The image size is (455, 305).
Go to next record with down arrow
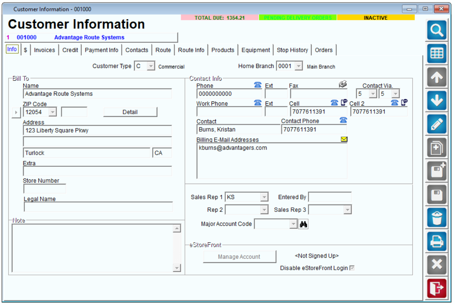[x=437, y=101]
